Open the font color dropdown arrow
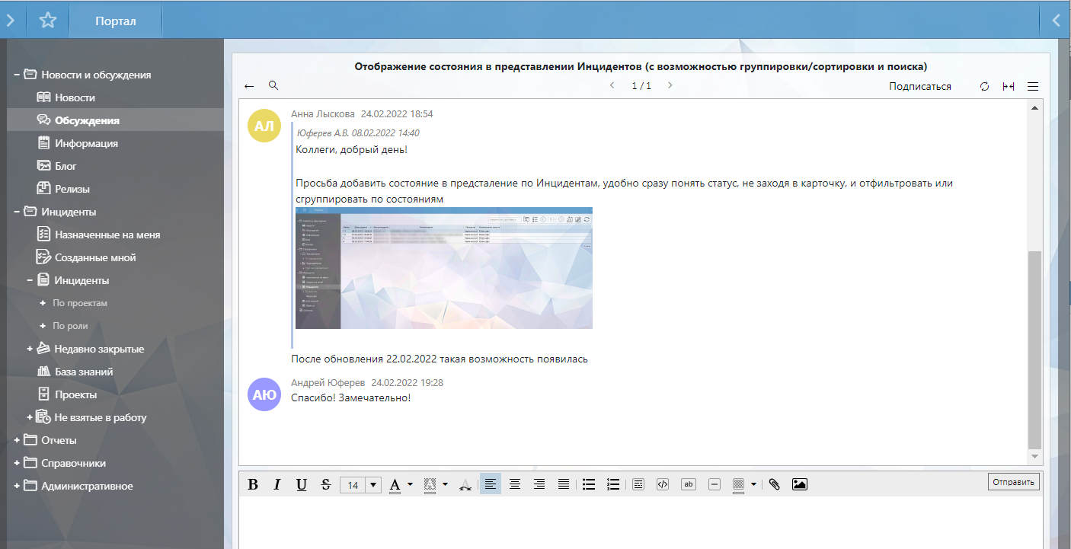 pos(410,484)
